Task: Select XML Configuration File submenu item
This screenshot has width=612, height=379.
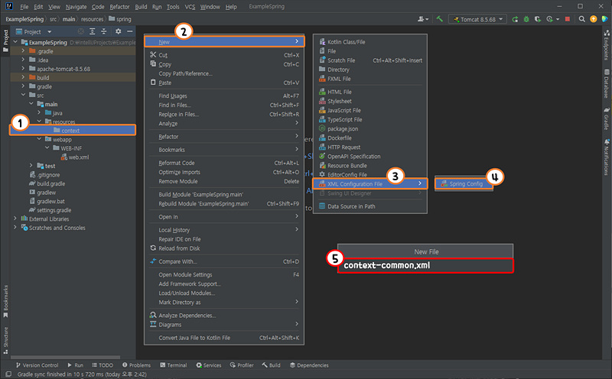Action: (x=370, y=183)
